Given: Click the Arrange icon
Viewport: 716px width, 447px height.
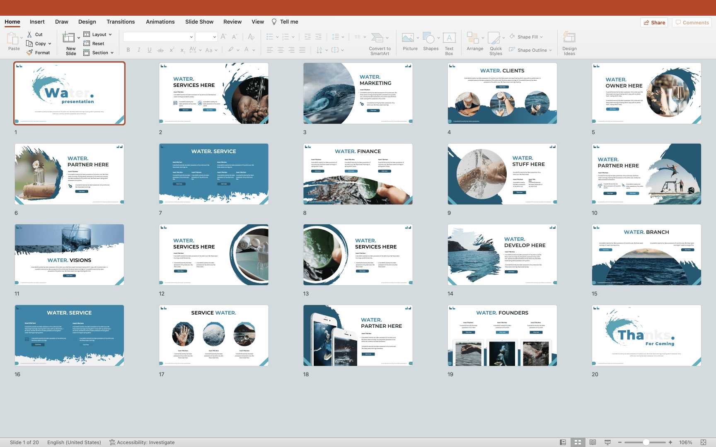Looking at the screenshot, I should tap(473, 38).
